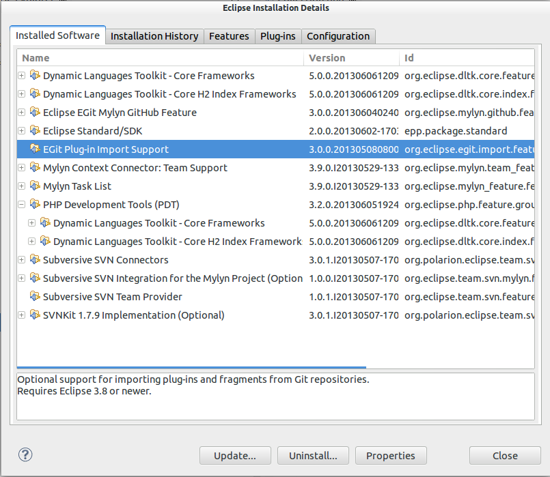The width and height of the screenshot is (550, 477).
Task: Sort list by Id column header
Action: (467, 58)
